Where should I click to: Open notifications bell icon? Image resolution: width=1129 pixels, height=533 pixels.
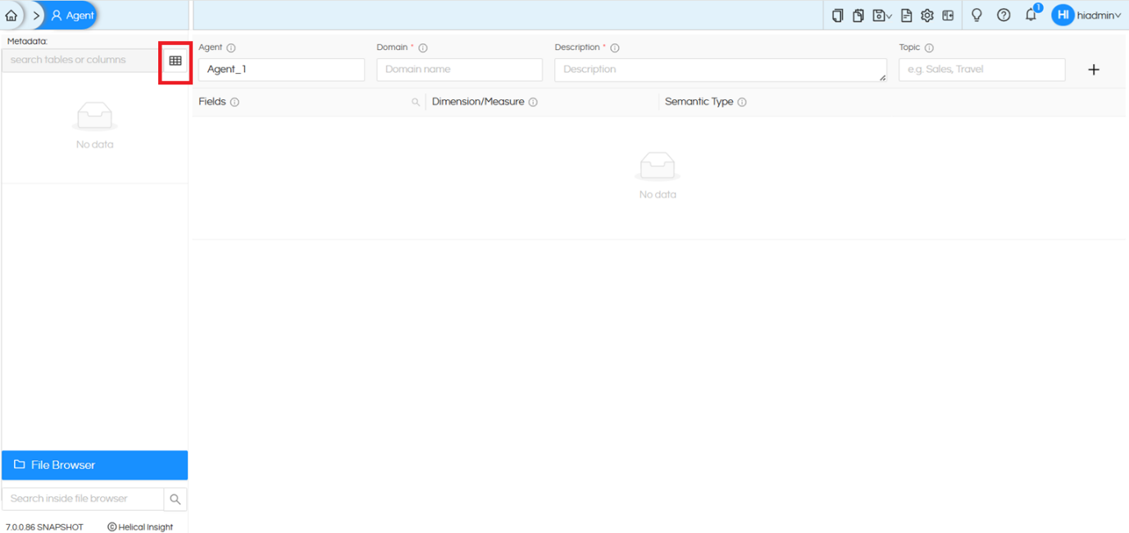1031,16
